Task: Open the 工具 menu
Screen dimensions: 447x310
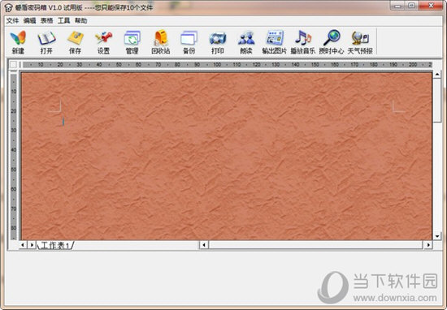Action: coord(64,20)
